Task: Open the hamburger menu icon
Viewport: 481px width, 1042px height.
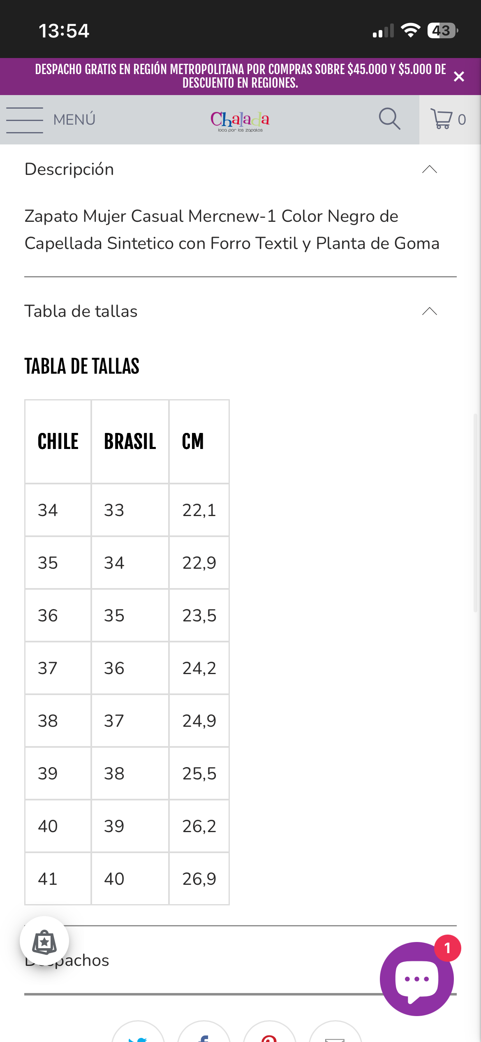Action: 25,120
